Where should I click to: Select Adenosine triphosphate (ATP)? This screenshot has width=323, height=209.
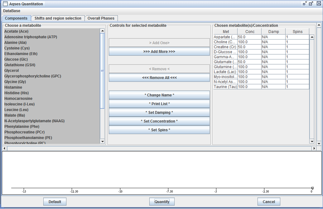point(52,37)
